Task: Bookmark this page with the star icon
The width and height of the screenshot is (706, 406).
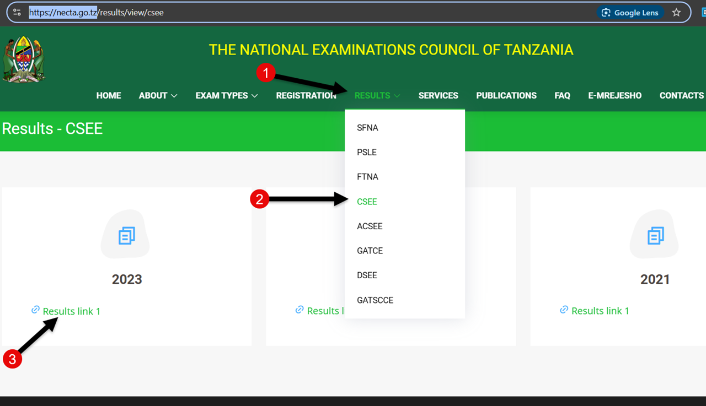Action: point(676,13)
